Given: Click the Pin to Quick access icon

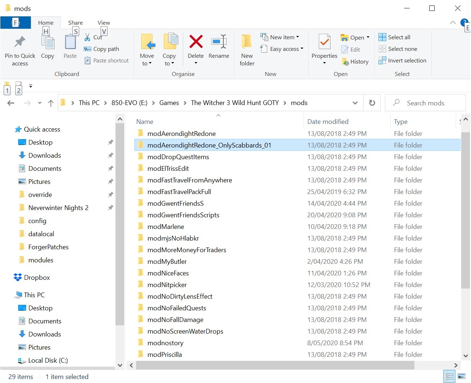Looking at the screenshot, I should pos(20,42).
